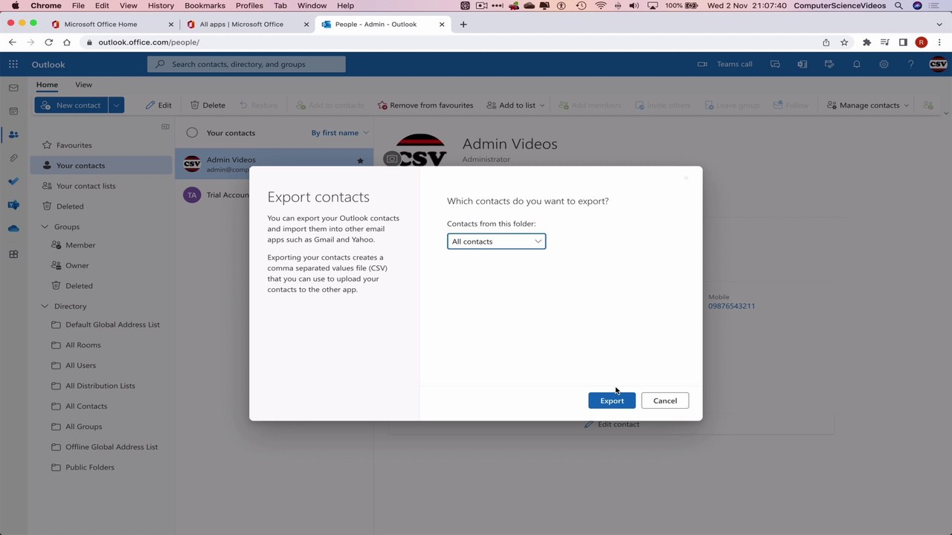952x535 pixels.
Task: Click the browser address bar
Action: point(446,42)
